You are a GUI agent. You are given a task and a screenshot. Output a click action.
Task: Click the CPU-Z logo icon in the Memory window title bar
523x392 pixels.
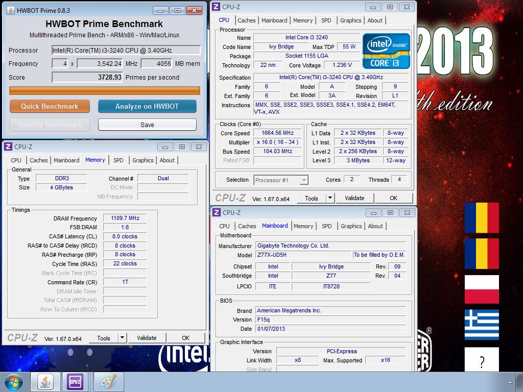pyautogui.click(x=8, y=146)
